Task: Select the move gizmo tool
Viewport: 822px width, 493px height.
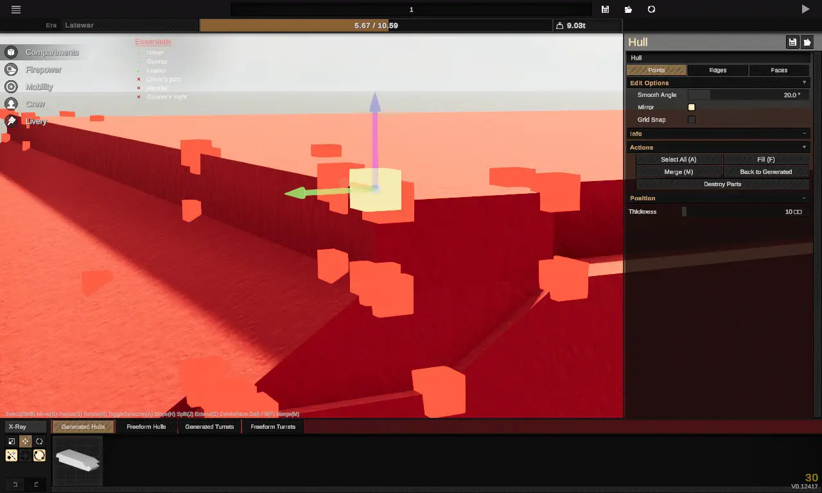Action: [x=26, y=442]
